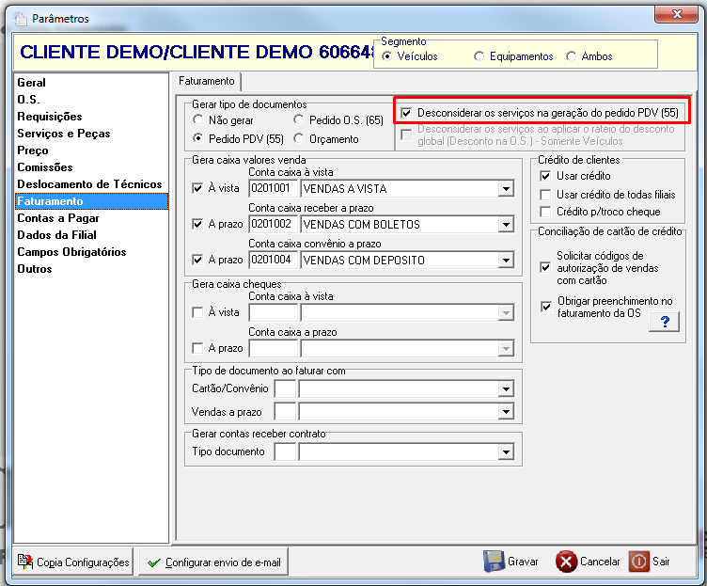Expand the VENDAS A VISTA dropdown
The height and width of the screenshot is (586, 707).
[x=506, y=188]
